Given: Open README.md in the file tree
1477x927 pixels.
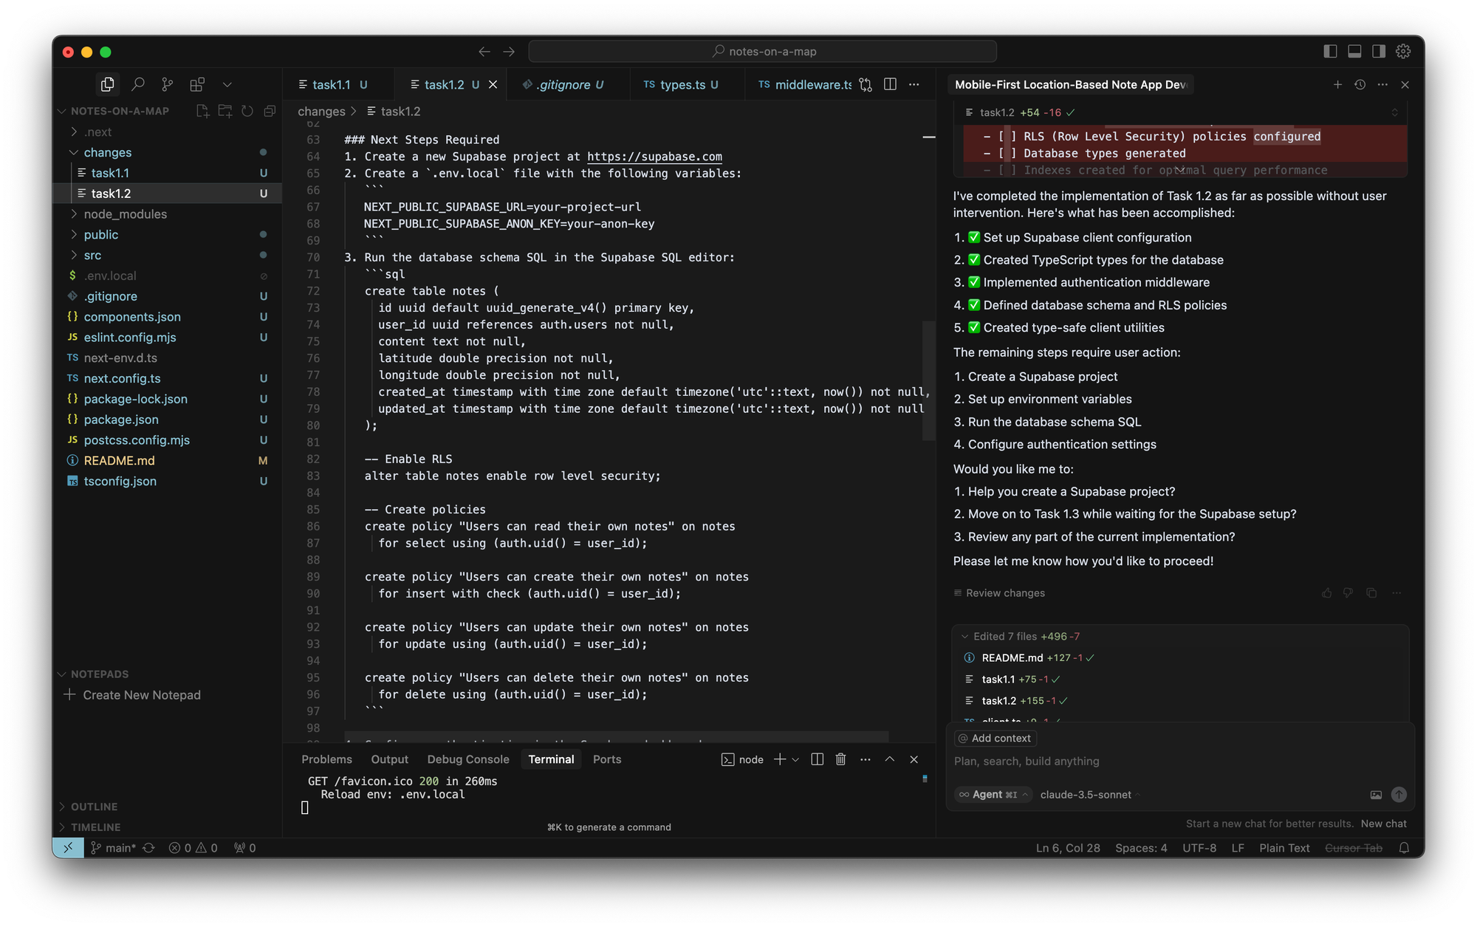Looking at the screenshot, I should [x=168, y=460].
